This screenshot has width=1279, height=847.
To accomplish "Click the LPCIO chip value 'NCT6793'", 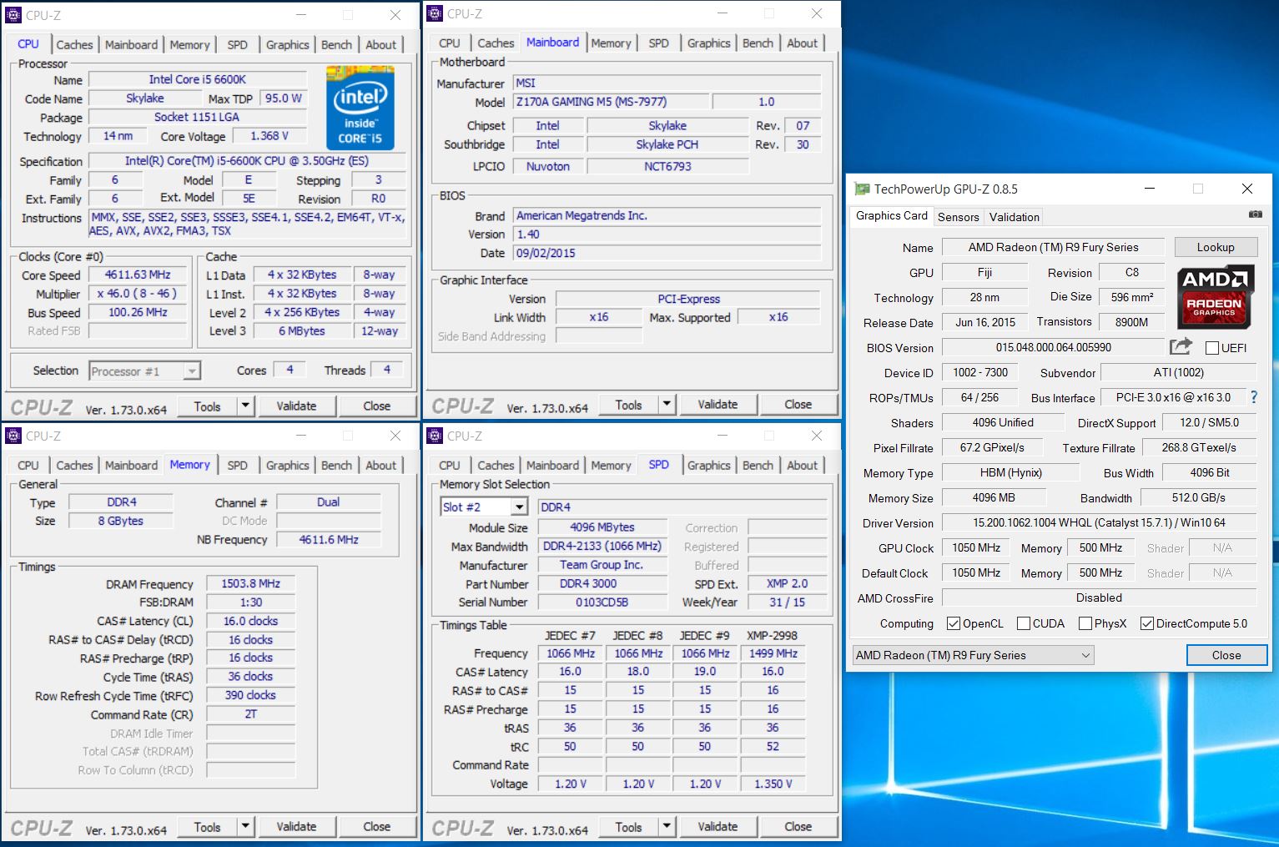I will 667,166.
